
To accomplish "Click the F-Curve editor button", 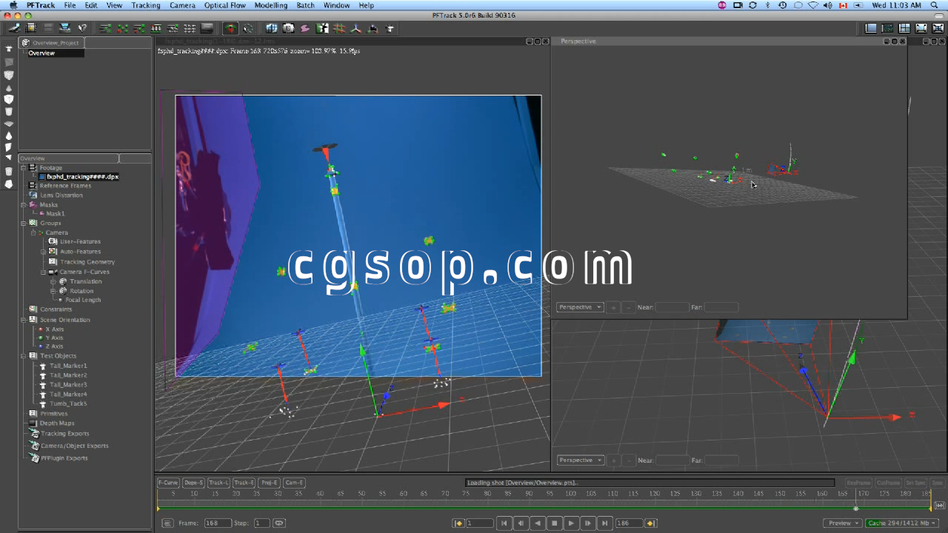I will [x=169, y=483].
